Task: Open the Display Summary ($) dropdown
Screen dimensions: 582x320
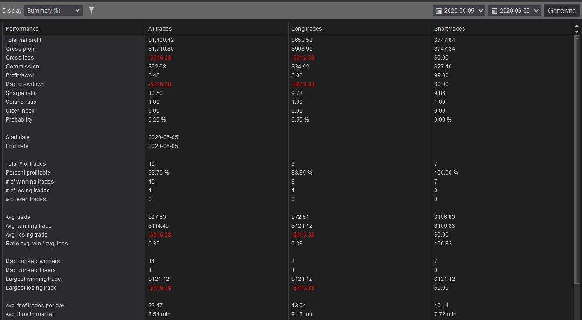Action: coord(53,10)
